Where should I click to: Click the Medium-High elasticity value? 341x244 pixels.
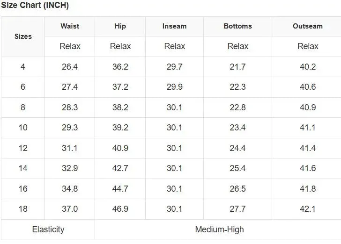click(x=219, y=230)
